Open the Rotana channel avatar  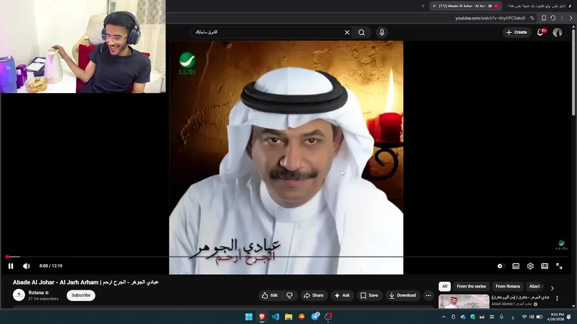tap(19, 295)
